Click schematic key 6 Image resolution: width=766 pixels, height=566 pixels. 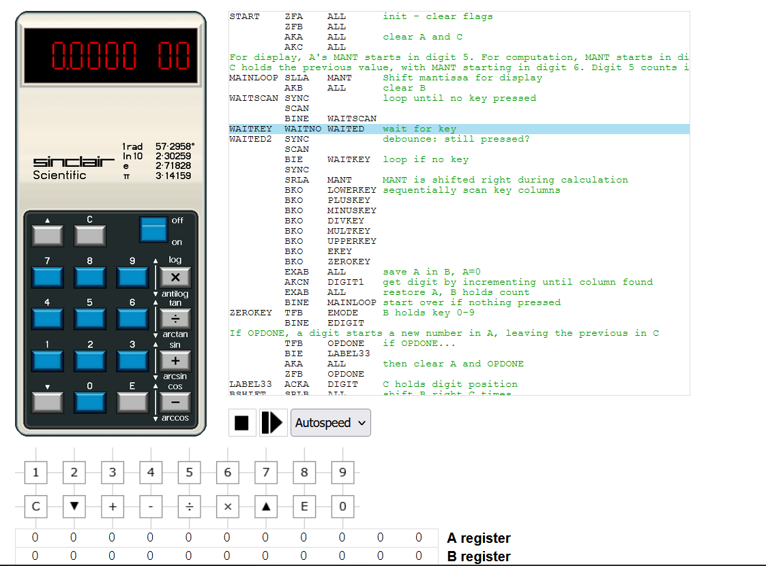coord(228,472)
